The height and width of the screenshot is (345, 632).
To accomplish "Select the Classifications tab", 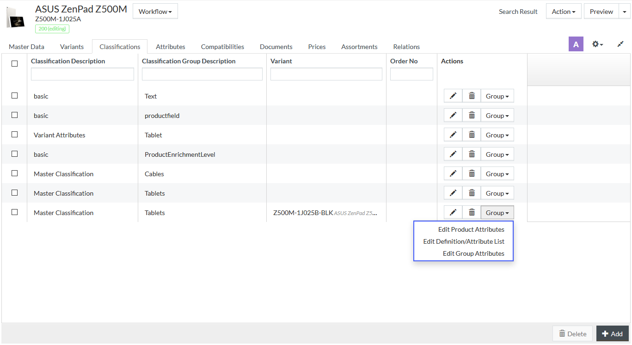I will click(x=120, y=47).
